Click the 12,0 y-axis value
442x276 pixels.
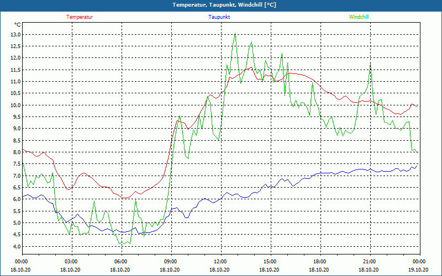[15, 58]
